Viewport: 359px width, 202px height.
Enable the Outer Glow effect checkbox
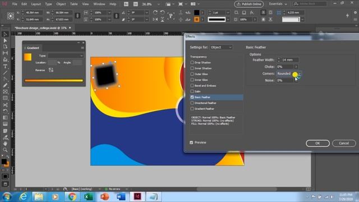(x=192, y=74)
